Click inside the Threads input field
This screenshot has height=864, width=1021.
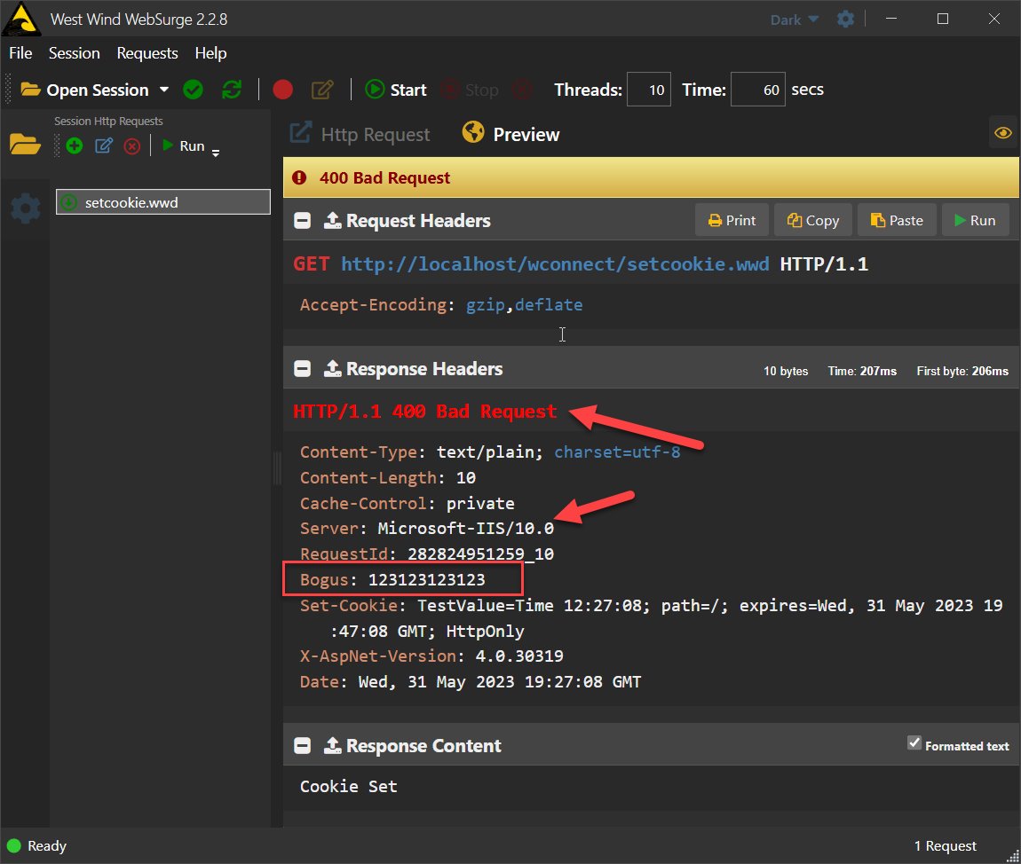point(648,89)
